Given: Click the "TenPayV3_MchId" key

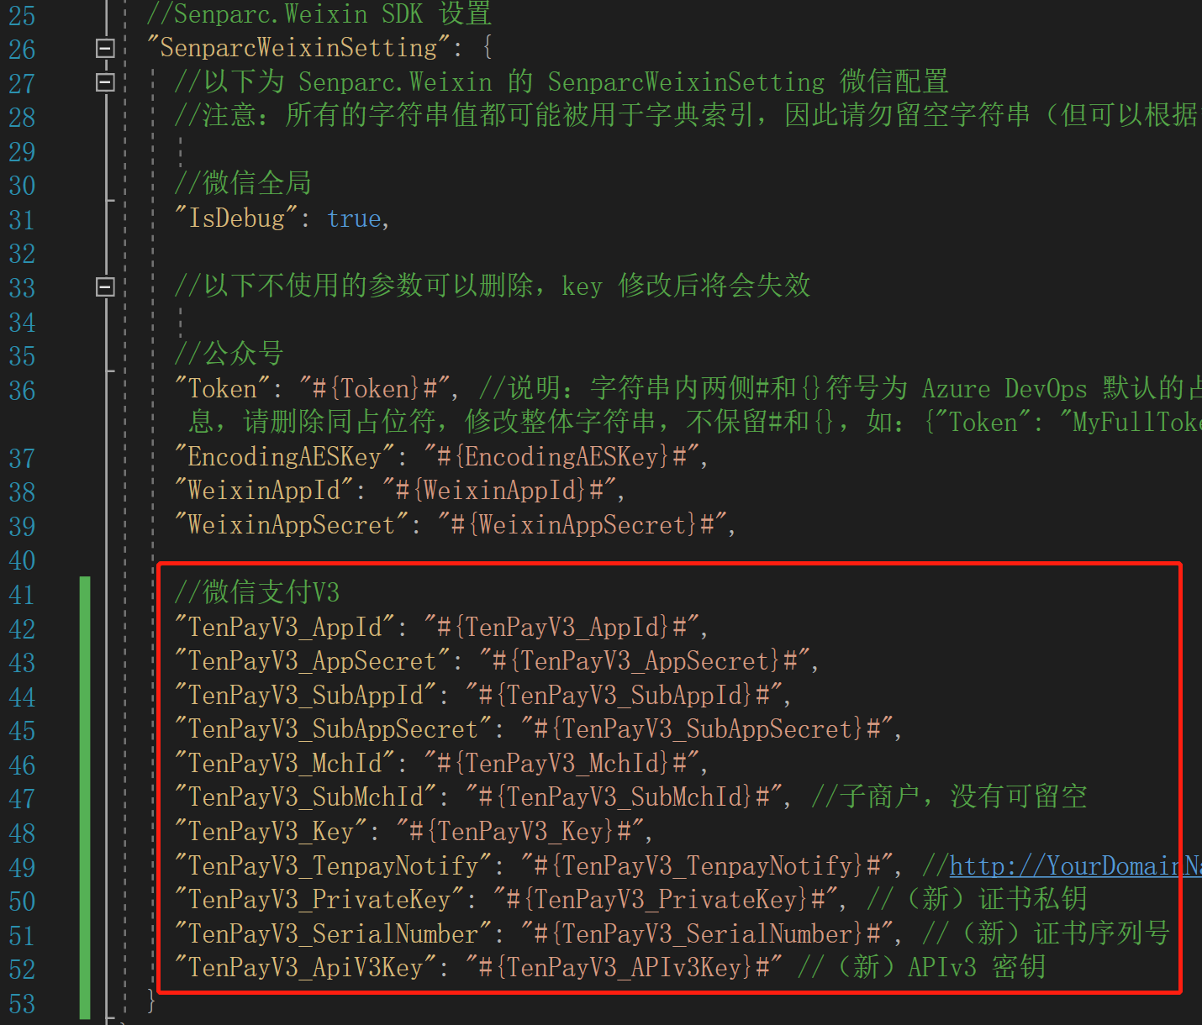Looking at the screenshot, I should (285, 763).
